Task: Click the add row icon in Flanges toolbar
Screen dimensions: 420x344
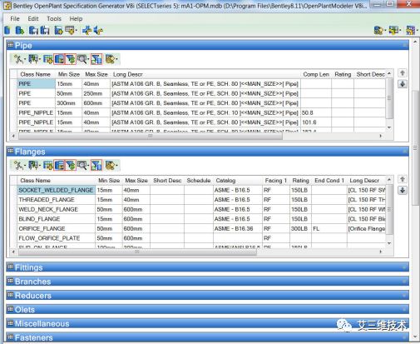Action: pyautogui.click(x=48, y=165)
